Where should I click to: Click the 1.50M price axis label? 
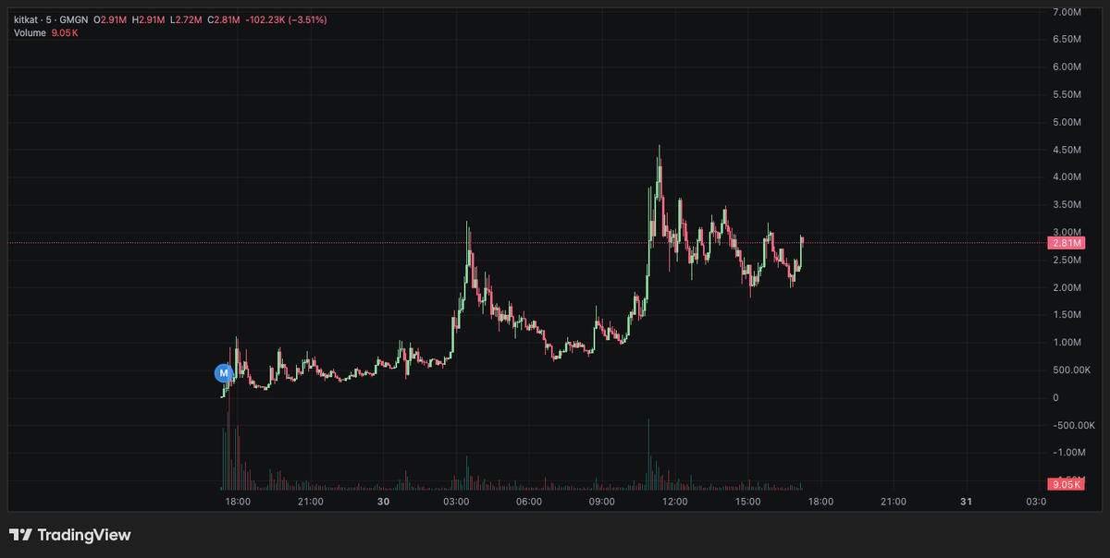[1067, 314]
